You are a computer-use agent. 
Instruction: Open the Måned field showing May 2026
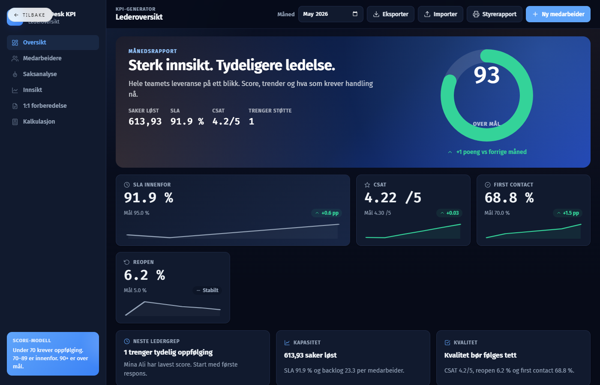[330, 14]
